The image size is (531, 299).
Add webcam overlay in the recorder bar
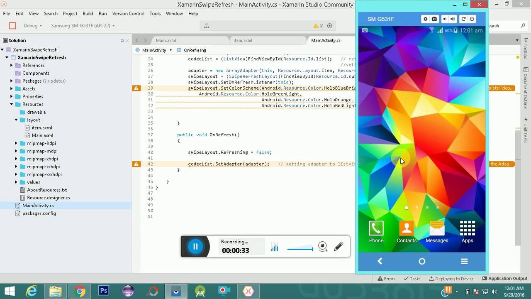pos(323,247)
